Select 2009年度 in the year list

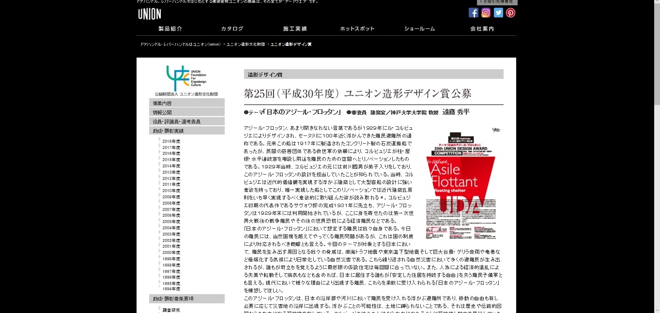(171, 197)
